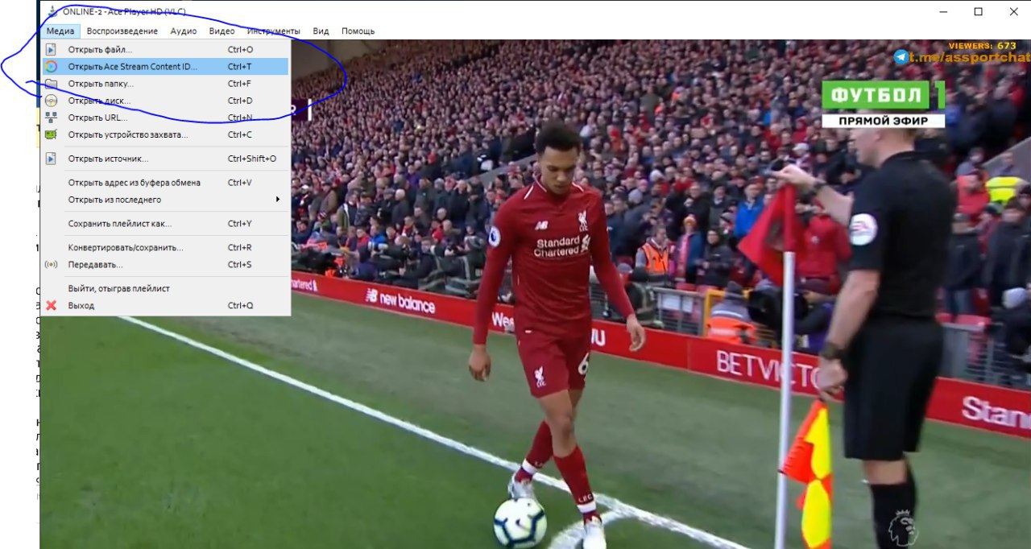
Task: Expand the Открыть из последнего submenu arrow
Action: coord(278,200)
